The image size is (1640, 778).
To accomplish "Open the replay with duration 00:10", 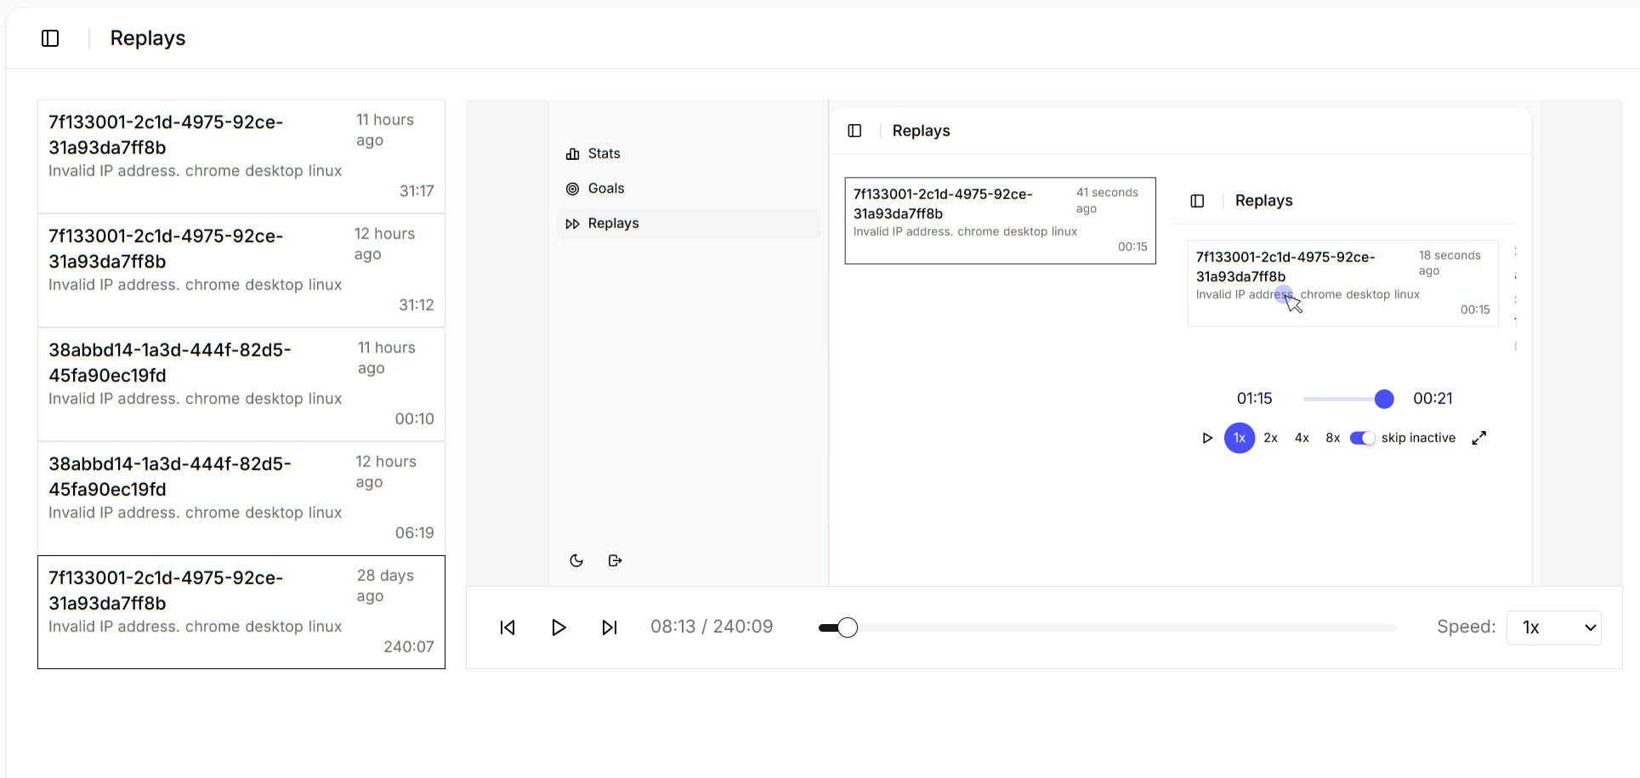I will (x=241, y=383).
